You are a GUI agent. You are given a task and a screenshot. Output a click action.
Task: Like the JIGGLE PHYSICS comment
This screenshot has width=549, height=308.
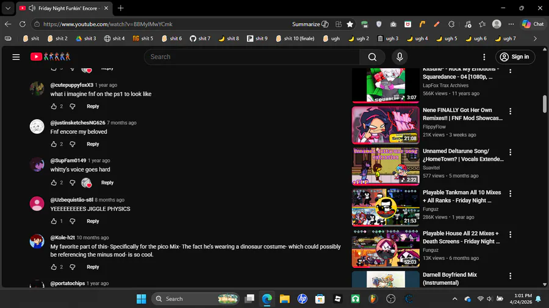54,221
